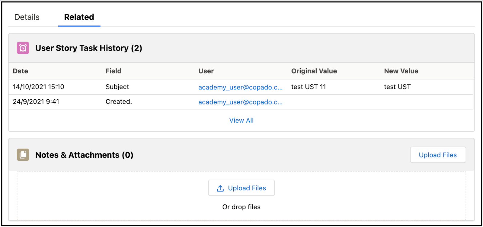Click the Date column header
The height and width of the screenshot is (227, 483).
[21, 71]
